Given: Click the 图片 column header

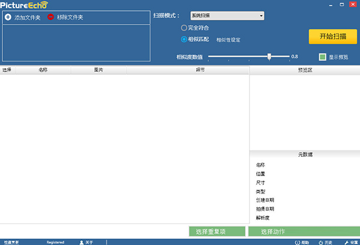Looking at the screenshot, I should click(x=98, y=69).
